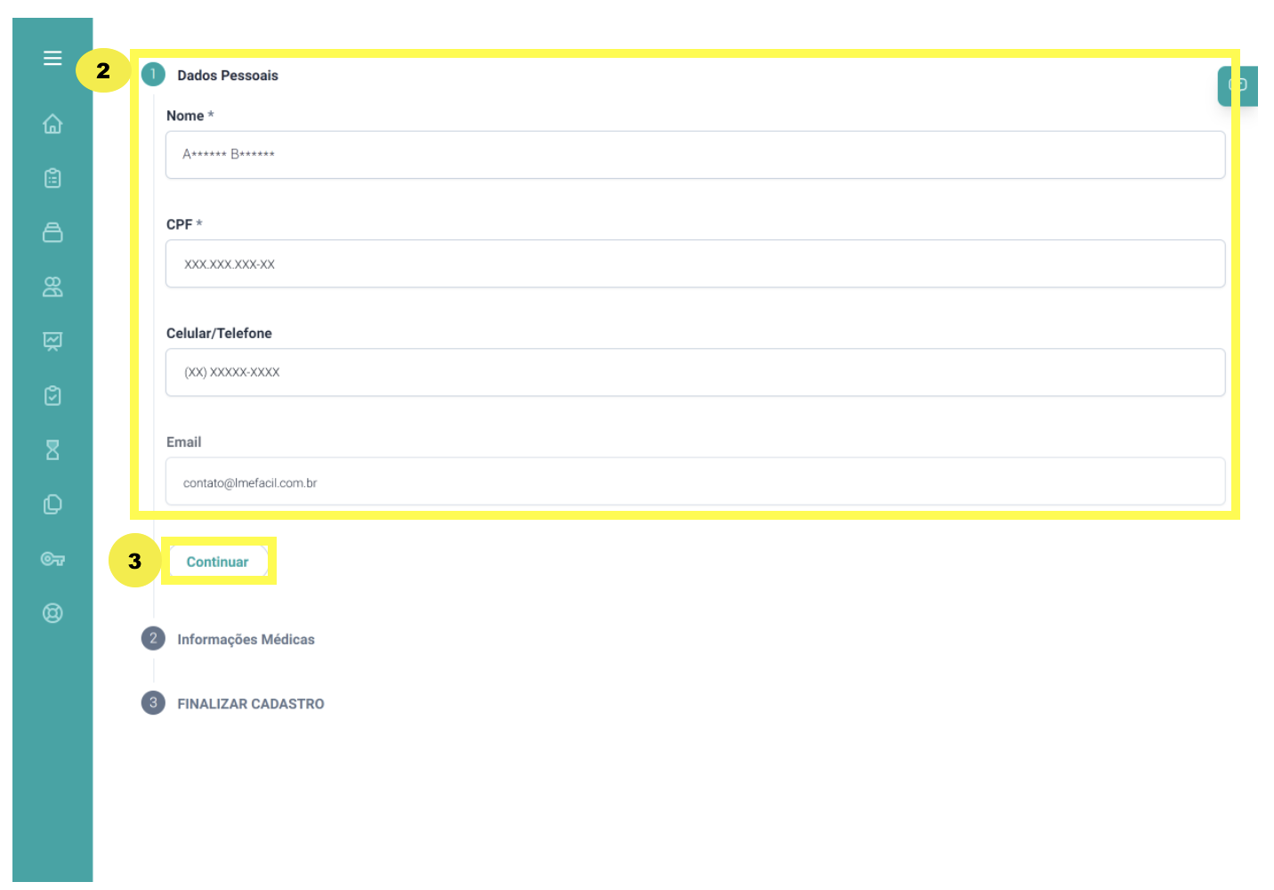1274x890 pixels.
Task: Click the clipboard checkmark sidebar icon
Action: click(52, 395)
